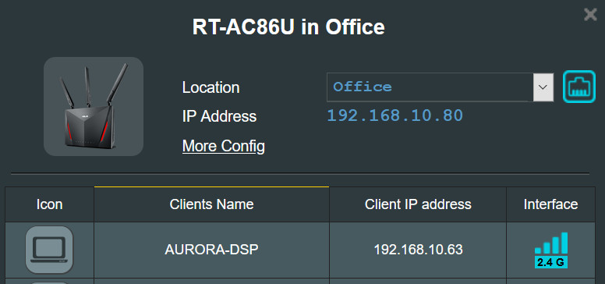
Task: Click the 2.4 G band badge
Action: point(551,262)
